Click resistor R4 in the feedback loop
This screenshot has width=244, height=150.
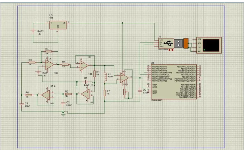49,51
